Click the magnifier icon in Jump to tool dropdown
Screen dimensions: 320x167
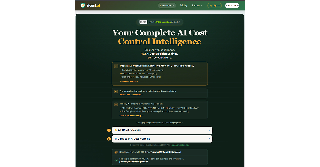(x=116, y=139)
